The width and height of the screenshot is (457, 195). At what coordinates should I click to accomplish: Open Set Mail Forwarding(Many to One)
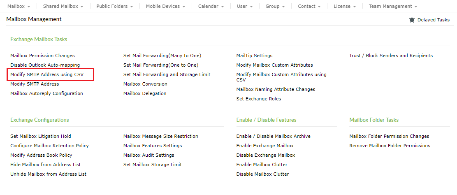tap(162, 56)
